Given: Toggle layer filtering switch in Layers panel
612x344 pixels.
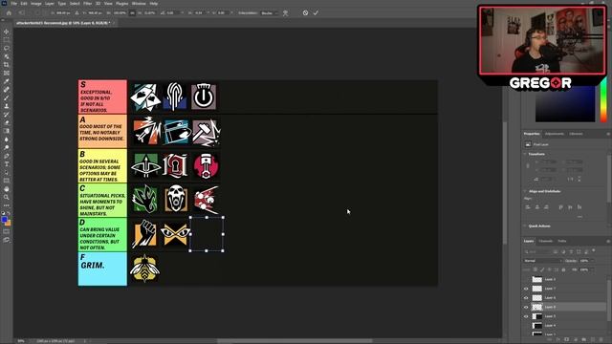Looking at the screenshot, I should [594, 250].
